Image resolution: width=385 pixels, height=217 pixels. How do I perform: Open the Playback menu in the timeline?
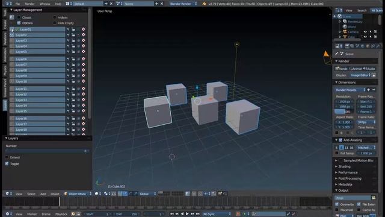coord(61,214)
